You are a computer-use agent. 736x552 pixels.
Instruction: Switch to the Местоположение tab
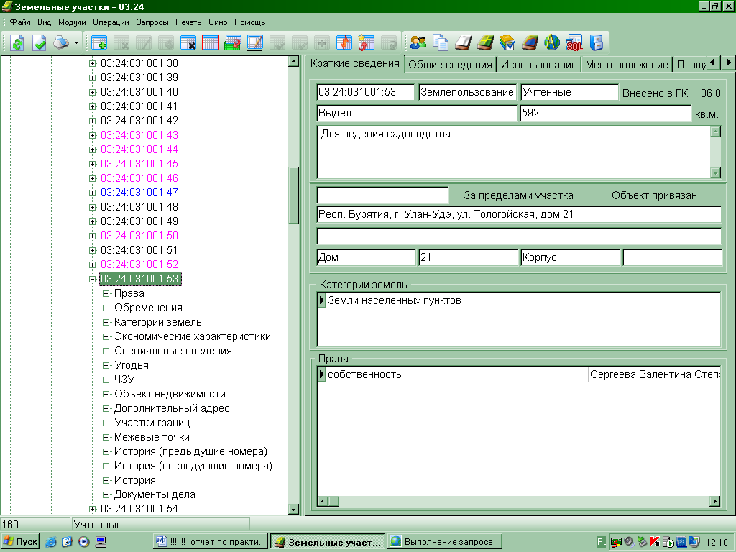point(626,64)
